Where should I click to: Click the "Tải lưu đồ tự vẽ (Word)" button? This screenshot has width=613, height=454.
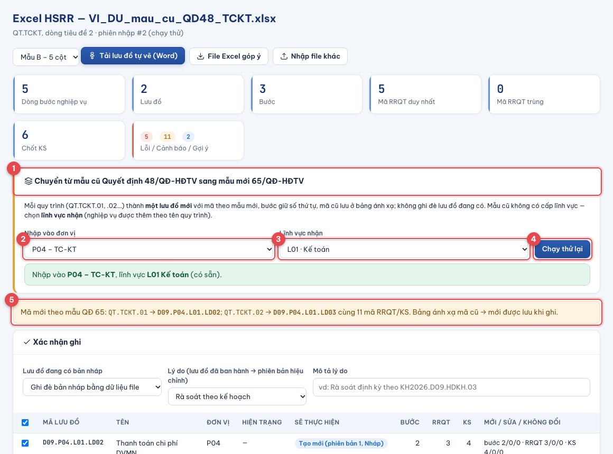pyautogui.click(x=133, y=56)
